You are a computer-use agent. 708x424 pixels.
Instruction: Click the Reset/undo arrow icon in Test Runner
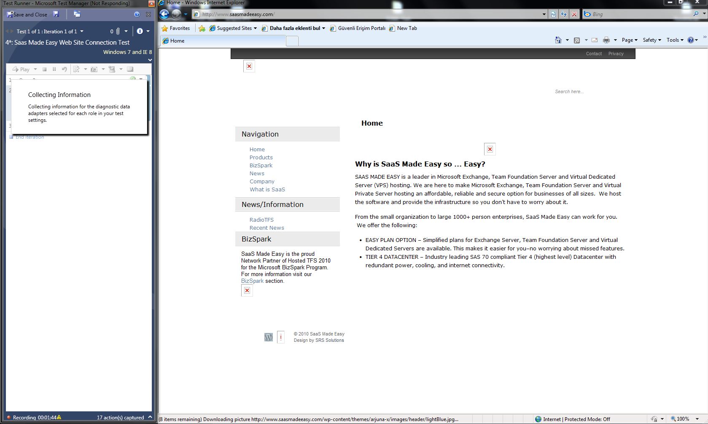(x=64, y=69)
